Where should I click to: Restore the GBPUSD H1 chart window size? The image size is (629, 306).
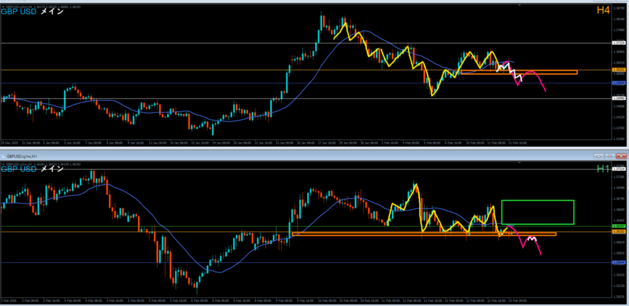tap(610, 155)
